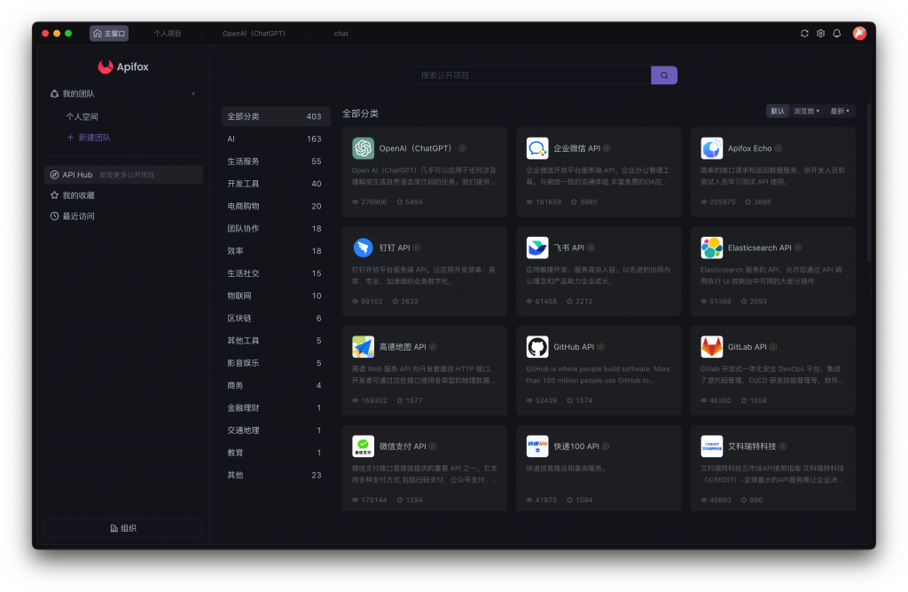The image size is (908, 592).
Task: Click the verified badge next to OpenAI (ChatGPT)
Action: pos(463,148)
